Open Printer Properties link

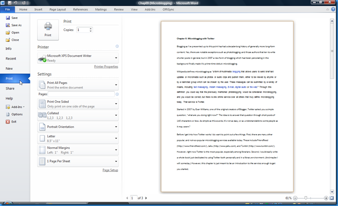(x=106, y=67)
